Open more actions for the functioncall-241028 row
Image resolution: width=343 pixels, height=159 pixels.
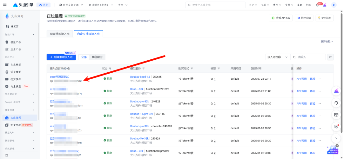pyautogui.click(x=320, y=91)
